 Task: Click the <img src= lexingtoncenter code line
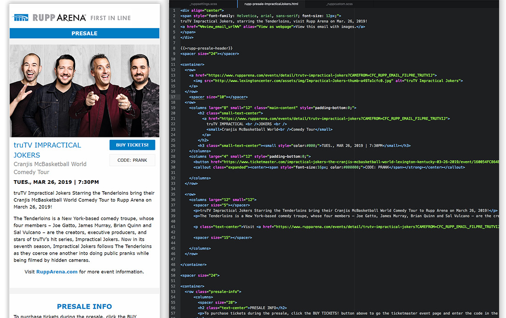point(328,80)
